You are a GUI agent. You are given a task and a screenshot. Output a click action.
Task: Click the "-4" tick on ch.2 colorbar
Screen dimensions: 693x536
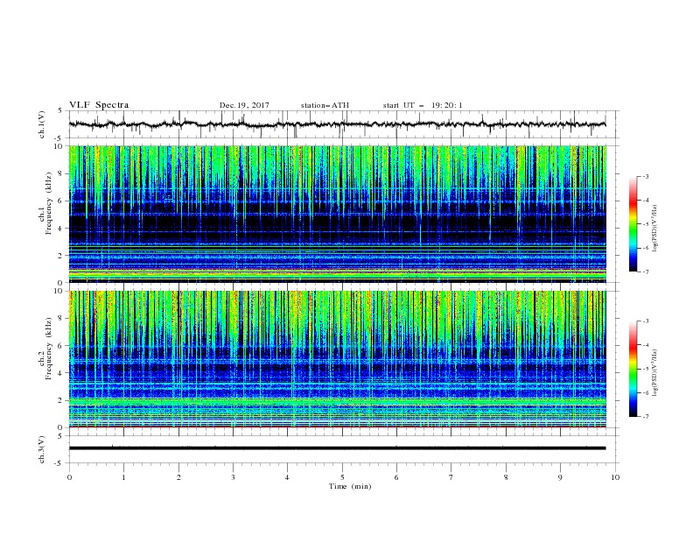(x=645, y=345)
